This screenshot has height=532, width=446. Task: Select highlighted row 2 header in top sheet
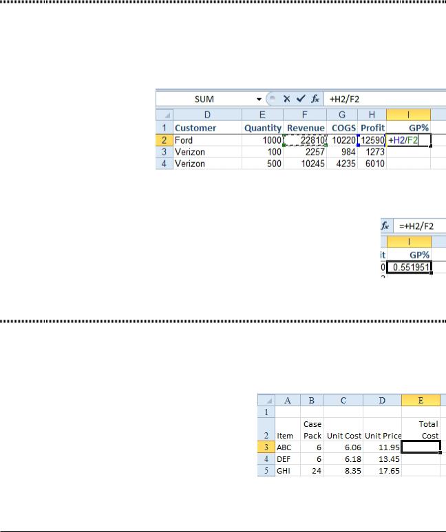point(164,140)
